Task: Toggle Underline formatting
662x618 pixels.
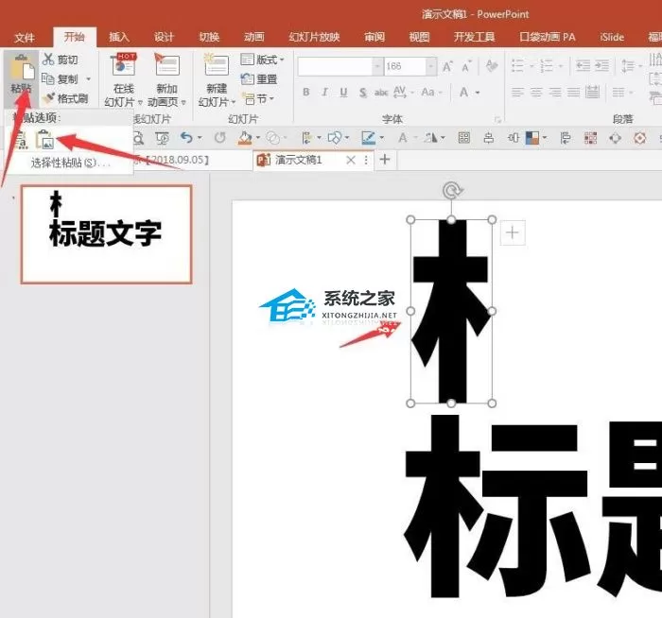Action: (x=343, y=92)
